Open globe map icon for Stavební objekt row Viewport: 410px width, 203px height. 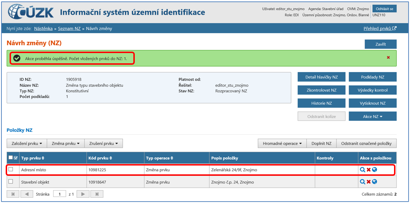point(375,182)
